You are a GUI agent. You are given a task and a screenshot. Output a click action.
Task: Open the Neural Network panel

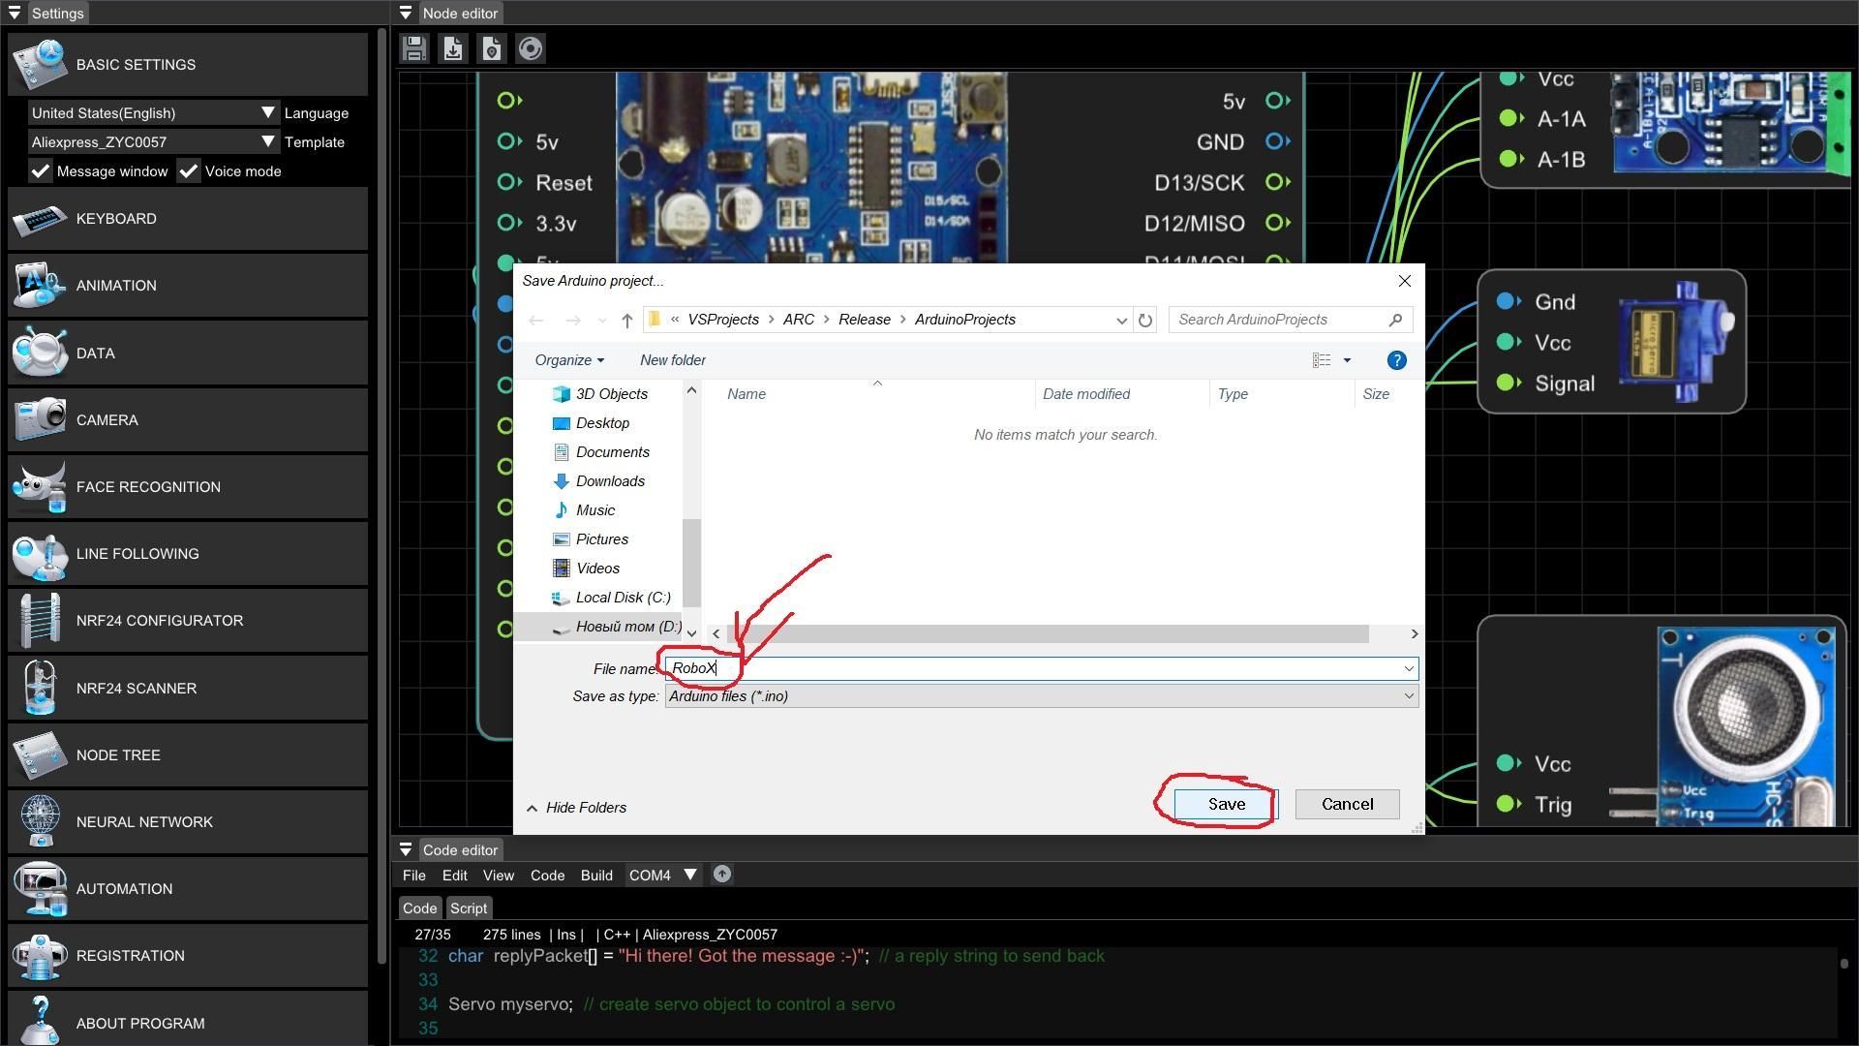click(x=145, y=821)
